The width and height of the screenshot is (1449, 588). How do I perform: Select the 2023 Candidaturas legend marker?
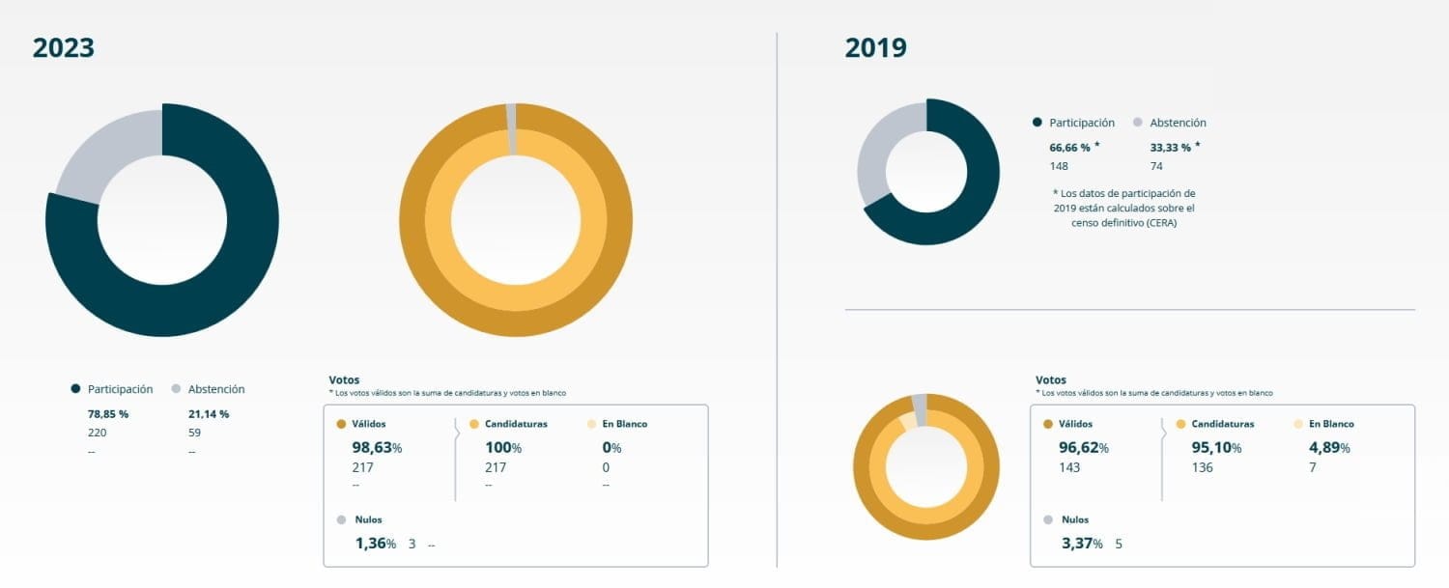[473, 424]
